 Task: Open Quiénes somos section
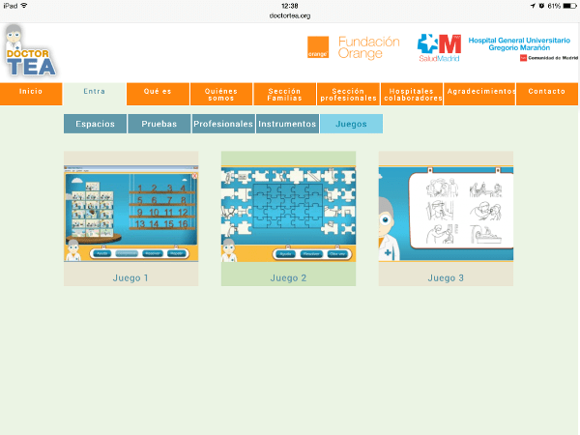[x=221, y=95]
